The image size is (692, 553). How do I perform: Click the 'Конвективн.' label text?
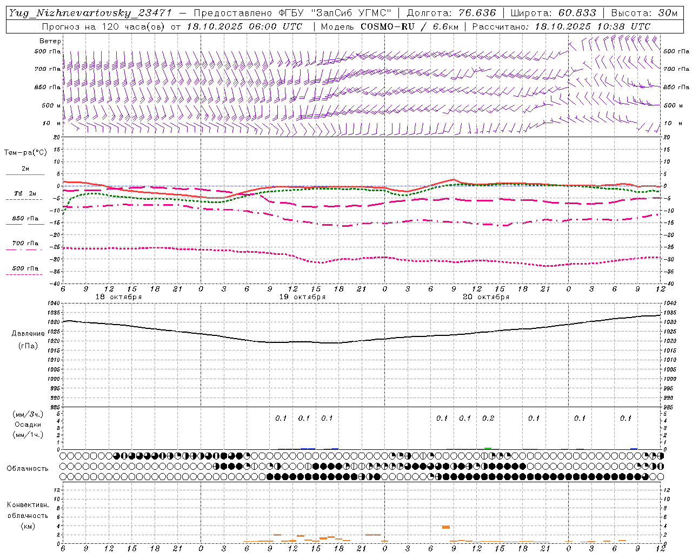pyautogui.click(x=28, y=504)
